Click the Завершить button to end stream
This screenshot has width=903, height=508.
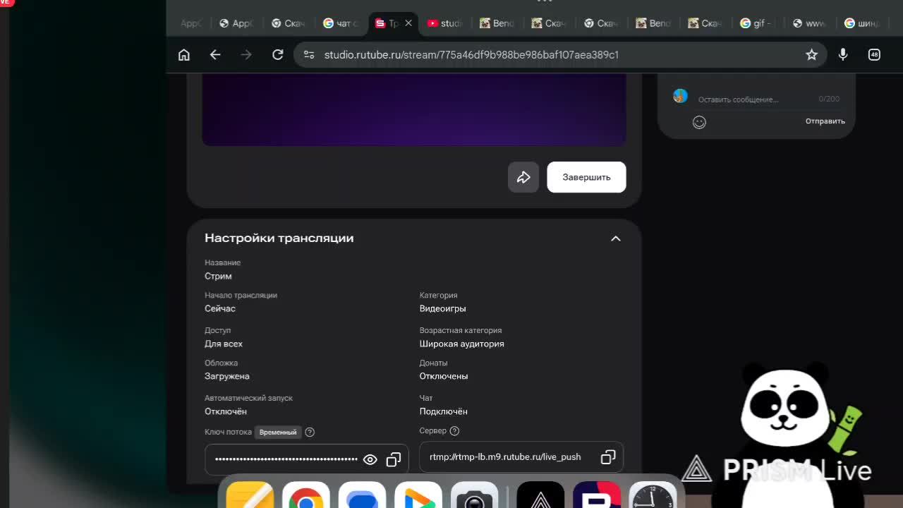(x=586, y=177)
